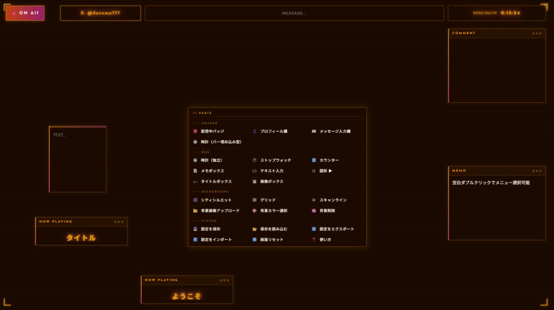This screenshot has height=310, width=554.
Task: Click the purple person icon for プロフィール欄
Action: click(254, 131)
